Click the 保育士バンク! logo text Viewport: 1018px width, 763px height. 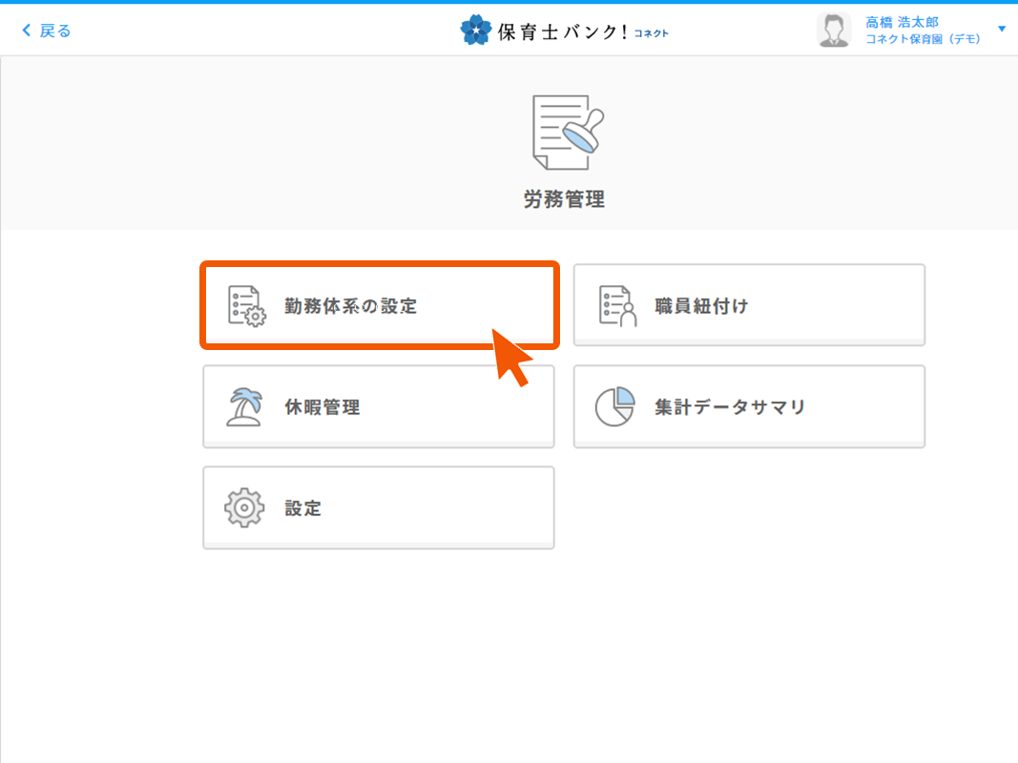point(563,31)
